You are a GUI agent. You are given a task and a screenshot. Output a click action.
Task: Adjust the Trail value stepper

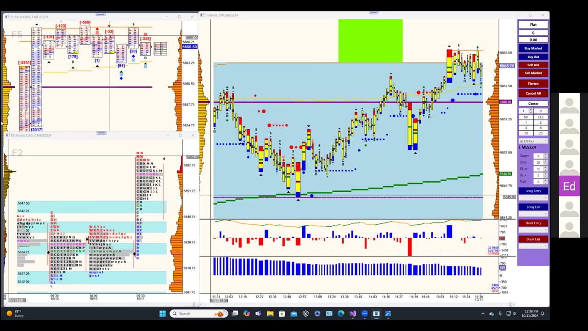click(x=545, y=182)
